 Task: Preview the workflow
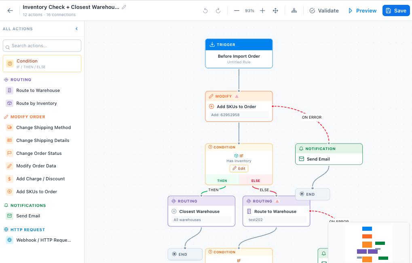(362, 10)
